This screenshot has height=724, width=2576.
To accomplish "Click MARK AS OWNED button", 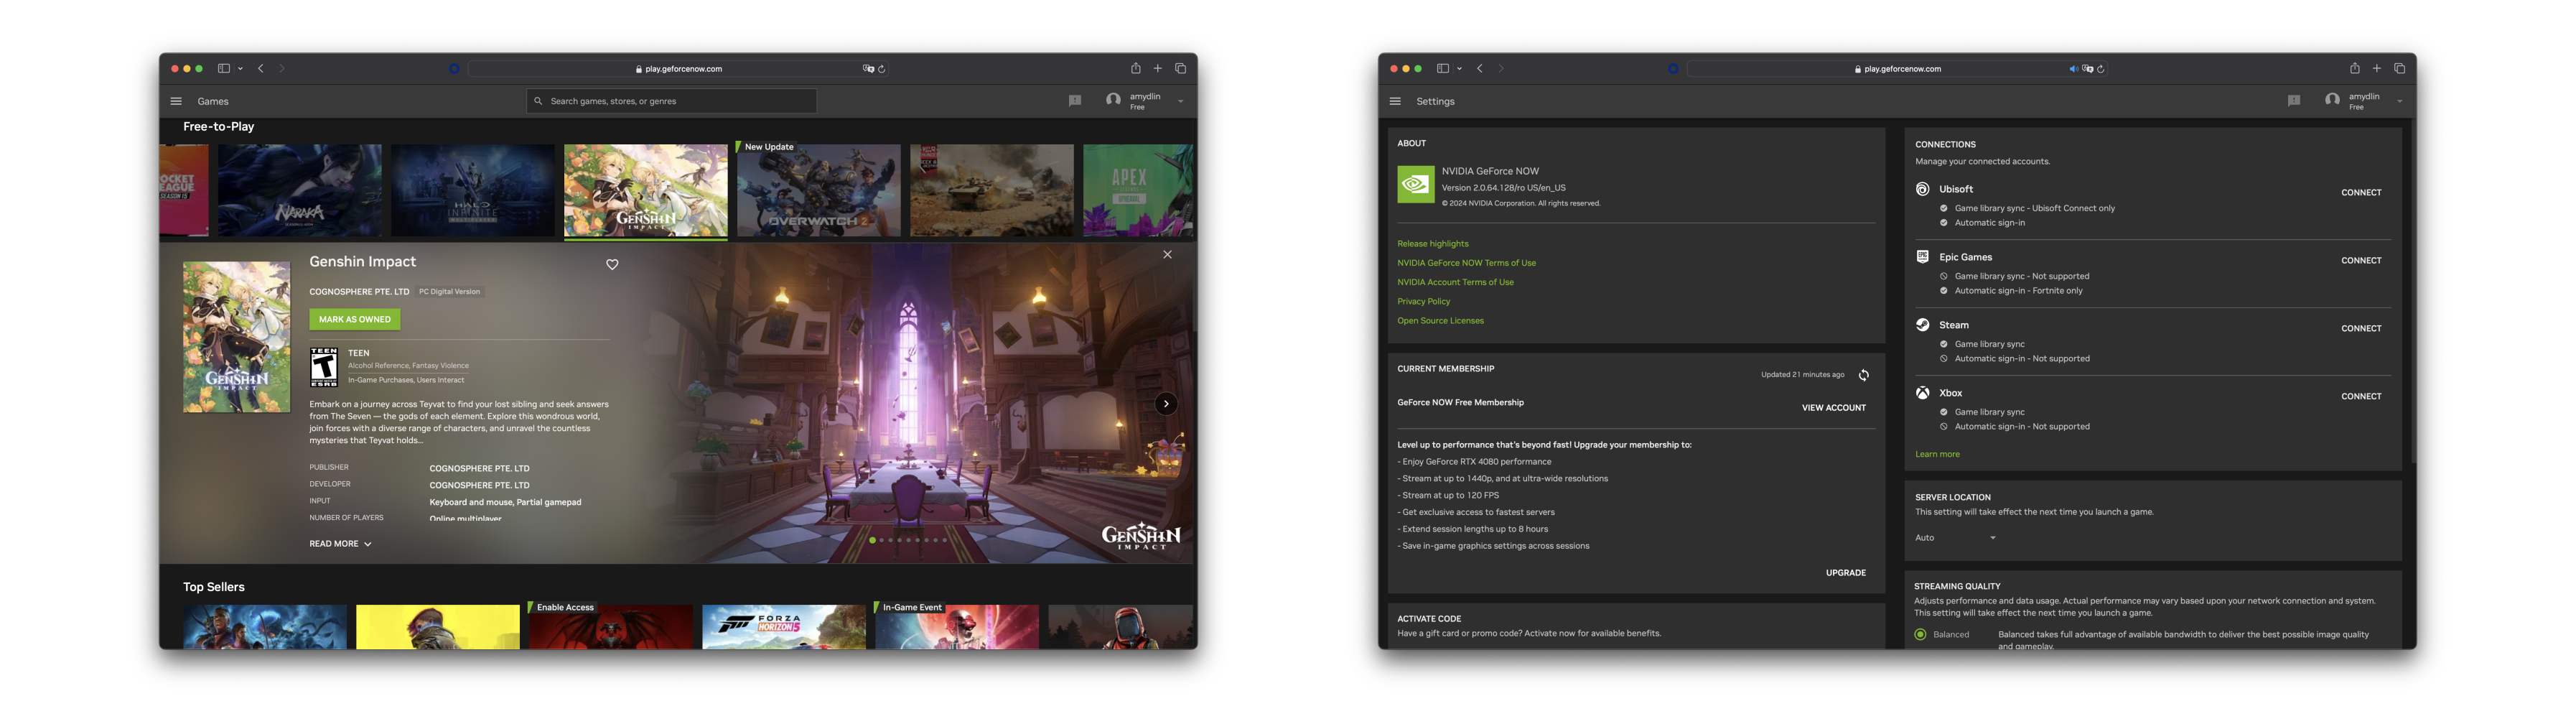I will coord(355,319).
